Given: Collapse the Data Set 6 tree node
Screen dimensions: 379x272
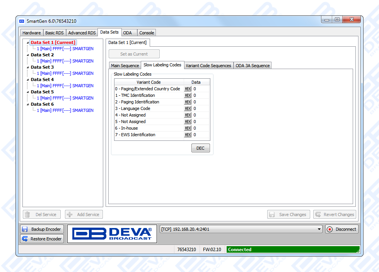Looking at the screenshot, I should point(27,105).
